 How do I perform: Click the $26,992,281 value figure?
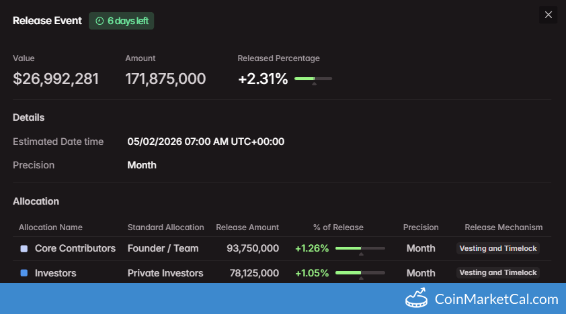(56, 78)
